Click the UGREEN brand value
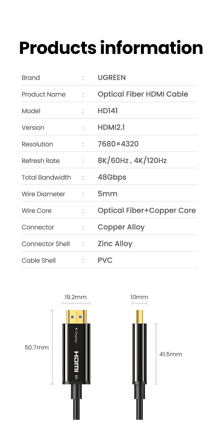The width and height of the screenshot is (218, 437). click(112, 78)
